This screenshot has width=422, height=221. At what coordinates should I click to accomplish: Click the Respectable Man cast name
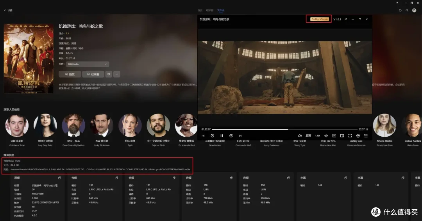(x=328, y=146)
